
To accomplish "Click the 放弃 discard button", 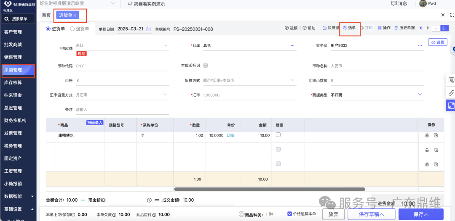I will (x=333, y=214).
